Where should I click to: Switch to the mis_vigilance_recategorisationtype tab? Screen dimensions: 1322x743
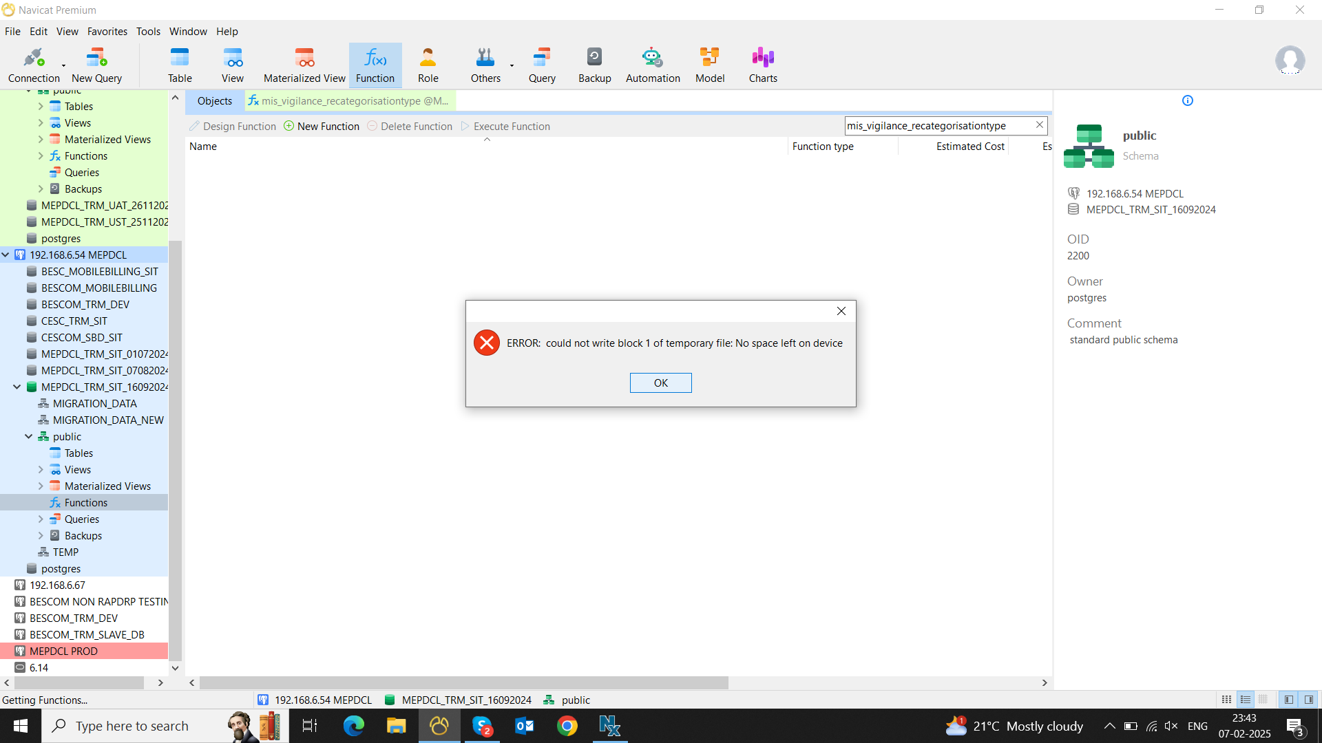coord(349,101)
